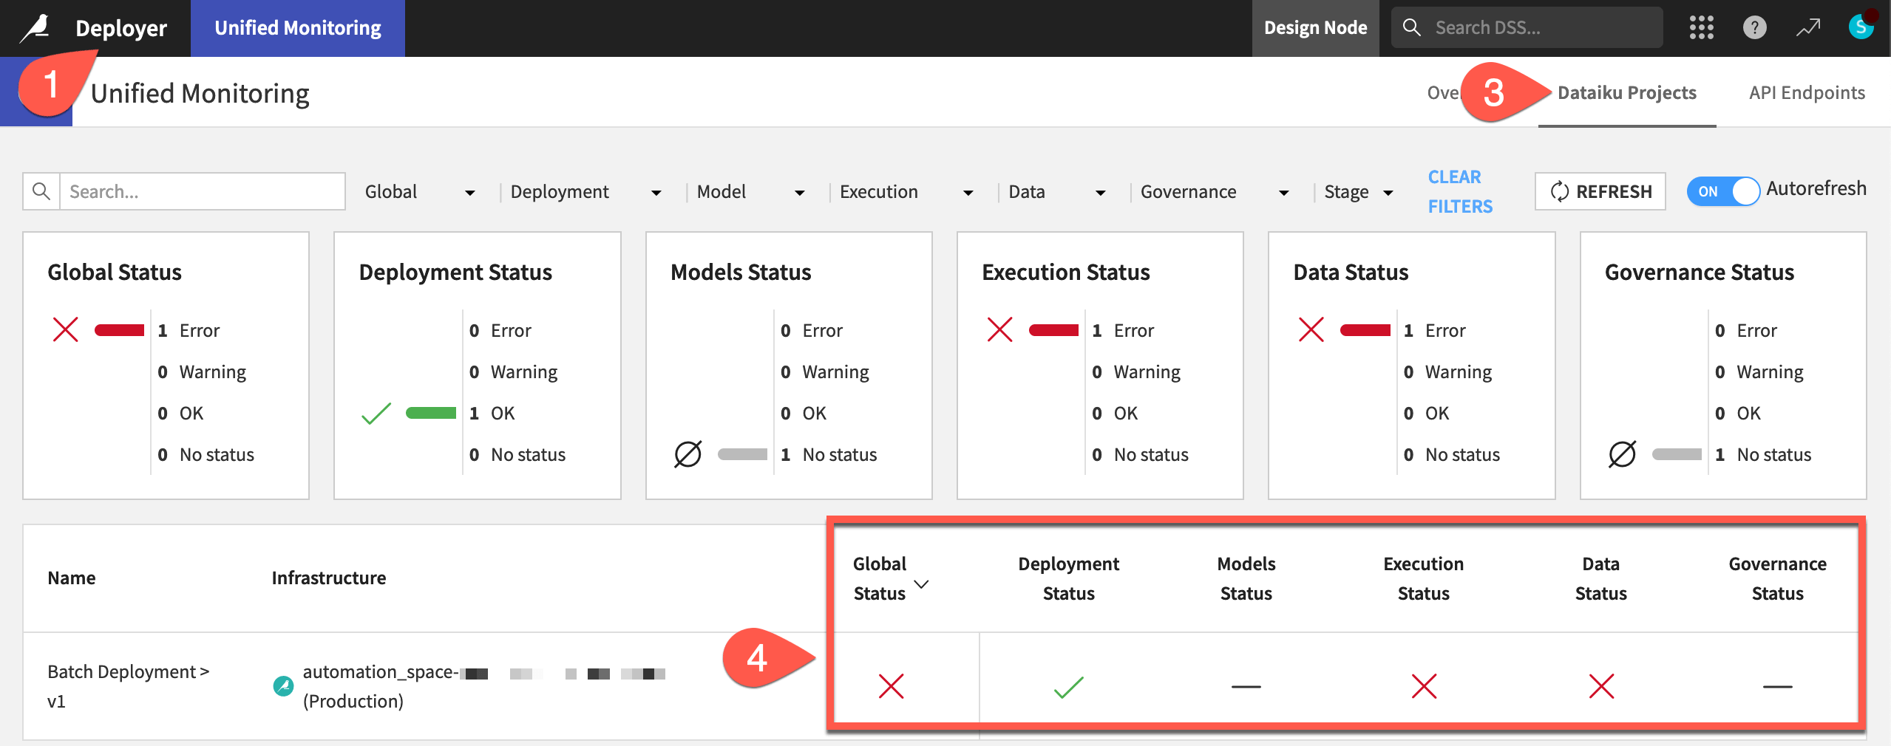Click CLEAR FILTERS link
Screen dimensions: 1891x746
tap(1460, 191)
